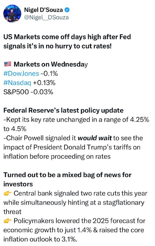Click 'Federal Reserve's latest policy update' heading
Screen dimensions: 155x246
tap(63, 110)
